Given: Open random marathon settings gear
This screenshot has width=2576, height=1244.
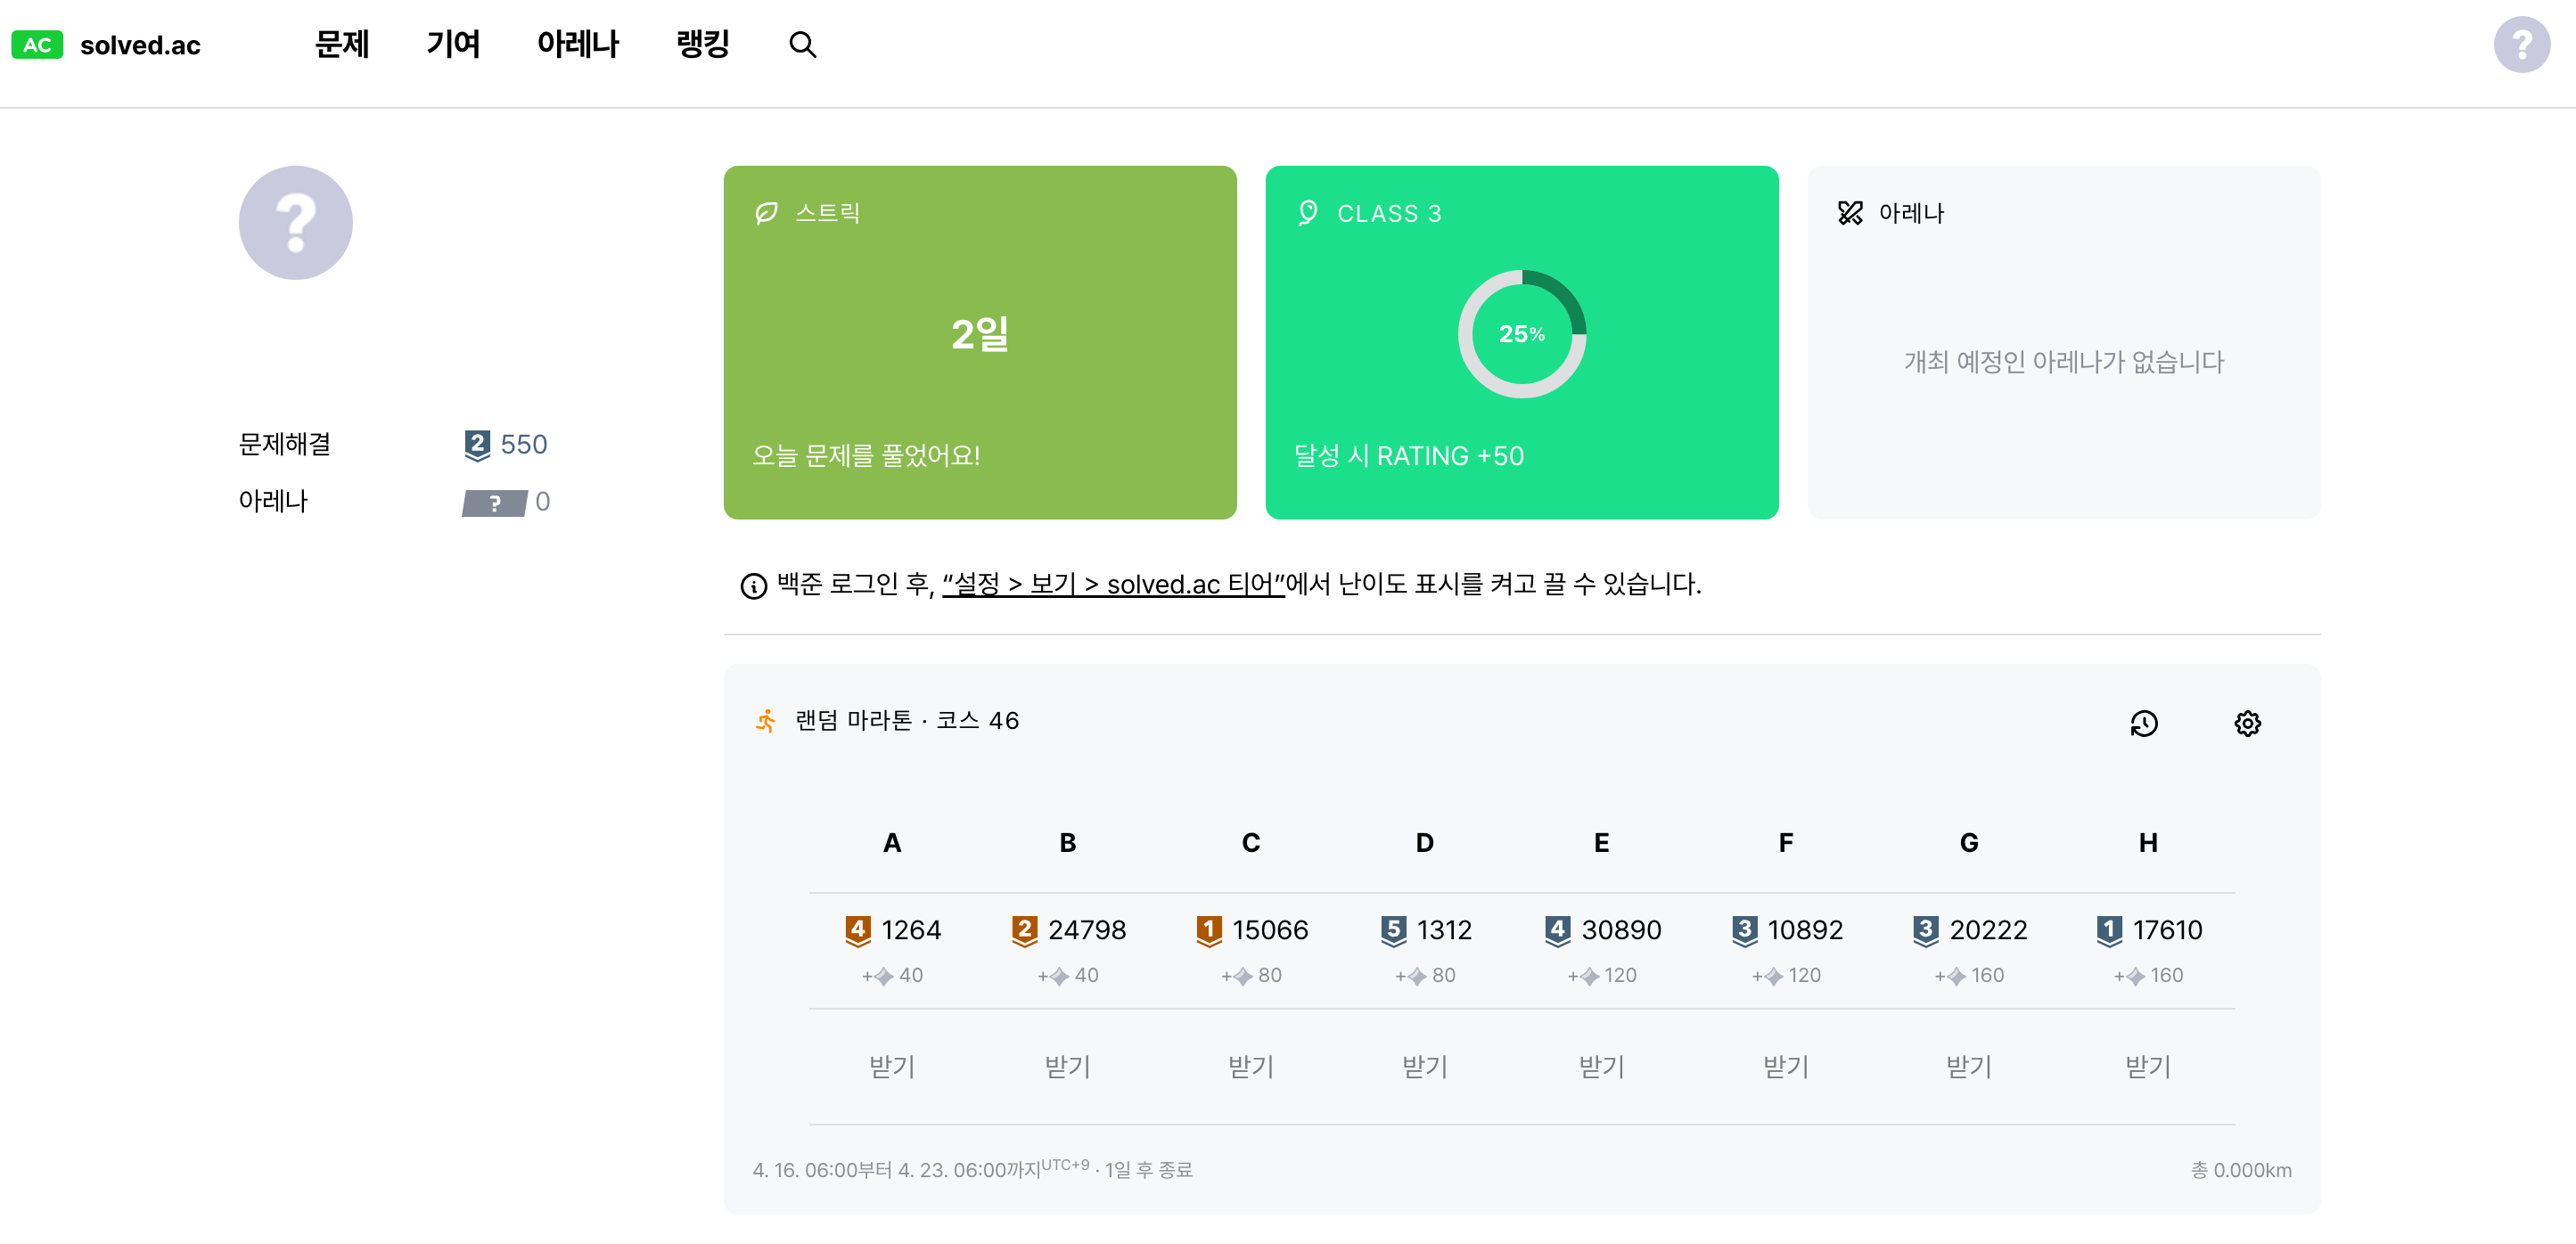Looking at the screenshot, I should [x=2247, y=723].
